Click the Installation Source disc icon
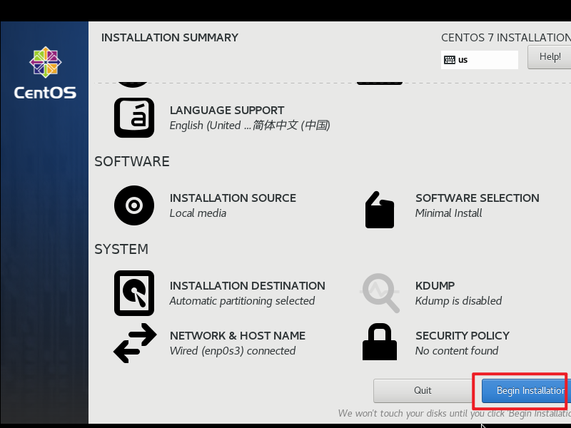Viewport: 571px width, 428px height. 134,205
